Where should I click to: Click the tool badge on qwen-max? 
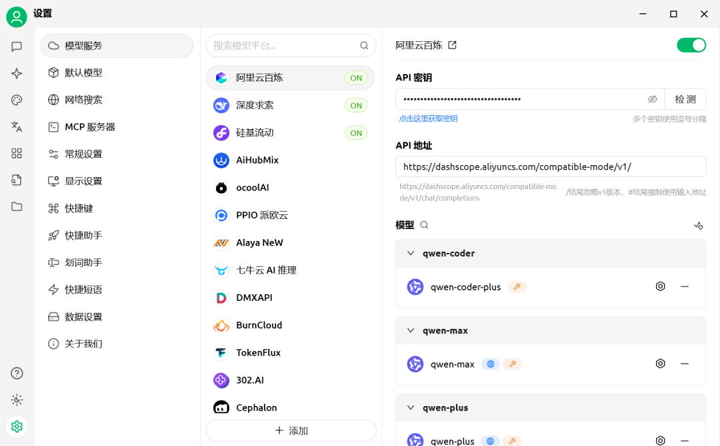click(513, 364)
